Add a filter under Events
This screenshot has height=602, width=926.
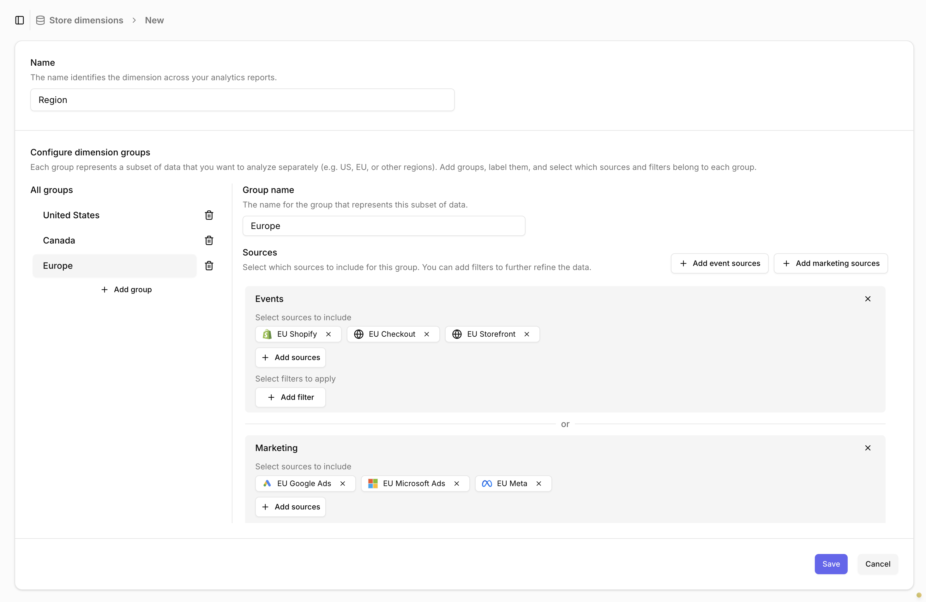290,397
